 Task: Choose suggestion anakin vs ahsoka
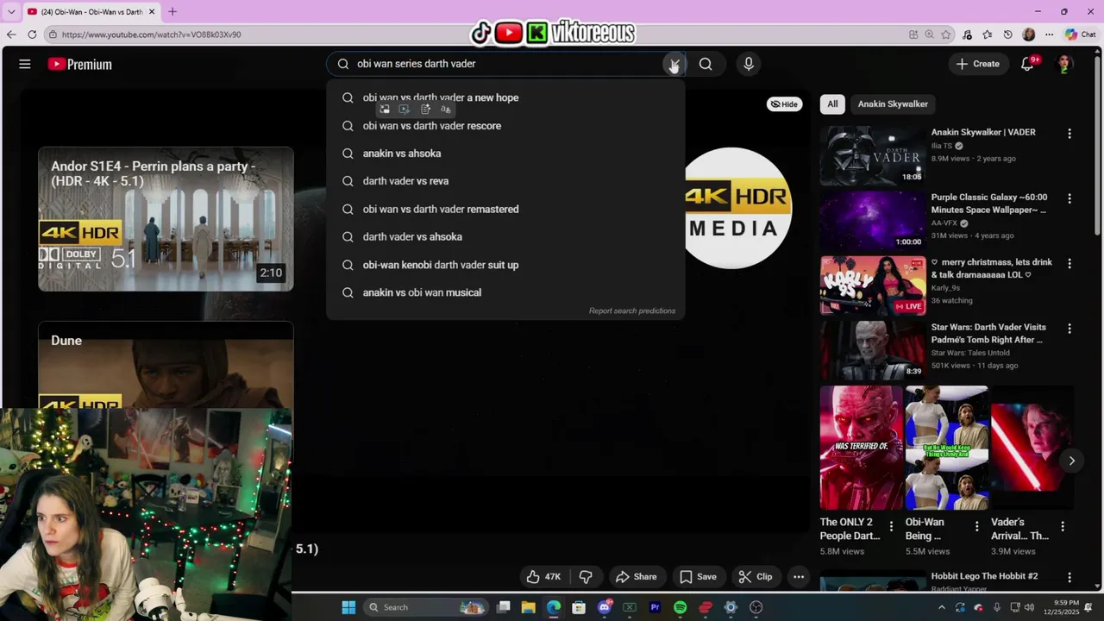[x=505, y=154]
